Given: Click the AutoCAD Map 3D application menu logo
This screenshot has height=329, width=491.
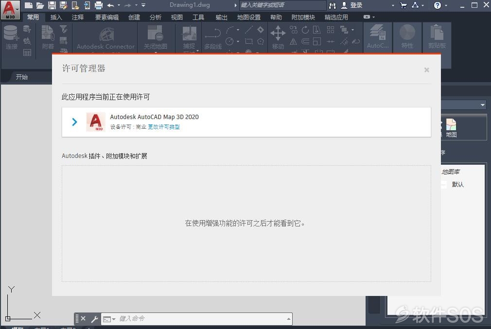Looking at the screenshot, I should 10,10.
